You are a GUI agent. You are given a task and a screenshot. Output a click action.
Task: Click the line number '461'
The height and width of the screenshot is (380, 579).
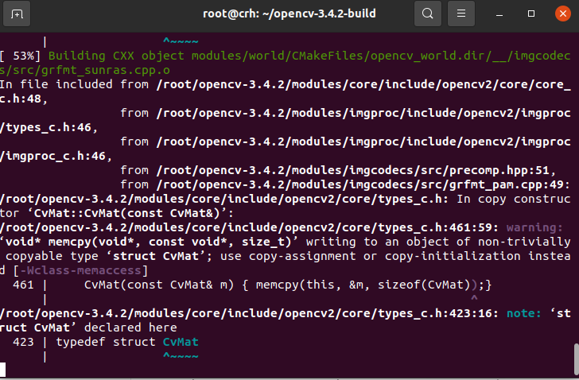pyautogui.click(x=23, y=285)
